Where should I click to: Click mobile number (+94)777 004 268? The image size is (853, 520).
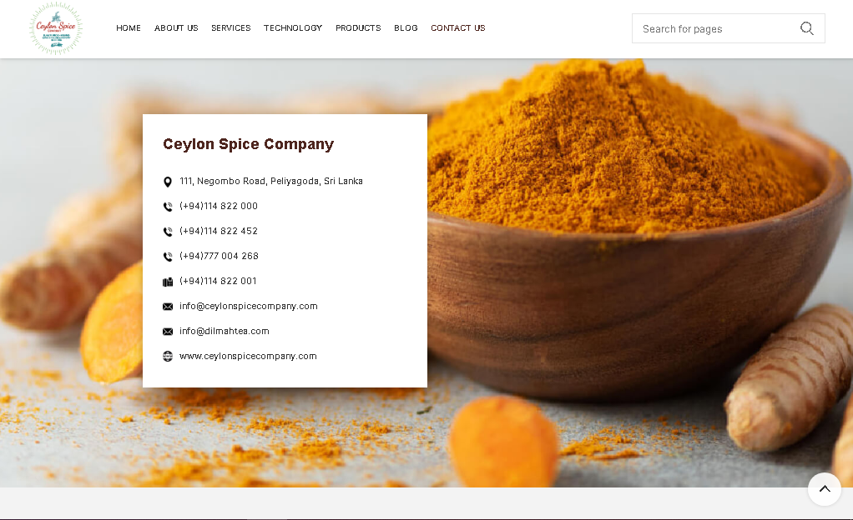pos(219,256)
